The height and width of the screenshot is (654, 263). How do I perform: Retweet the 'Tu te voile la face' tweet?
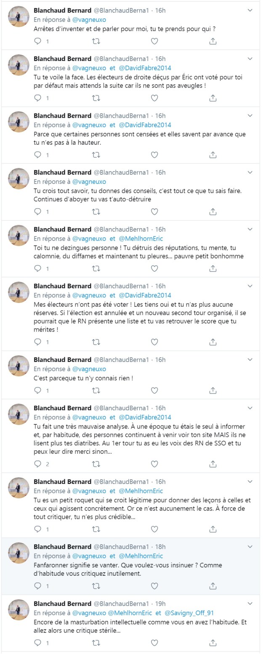tap(96, 98)
